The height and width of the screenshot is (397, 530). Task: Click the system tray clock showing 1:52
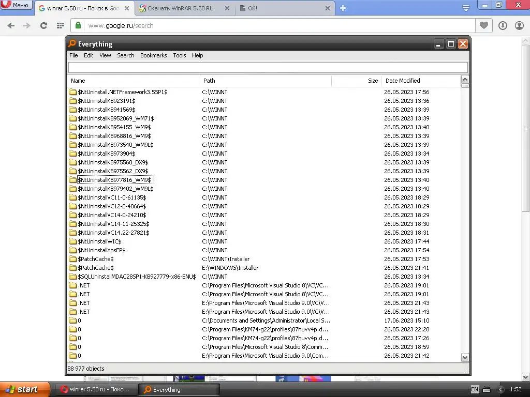point(516,389)
